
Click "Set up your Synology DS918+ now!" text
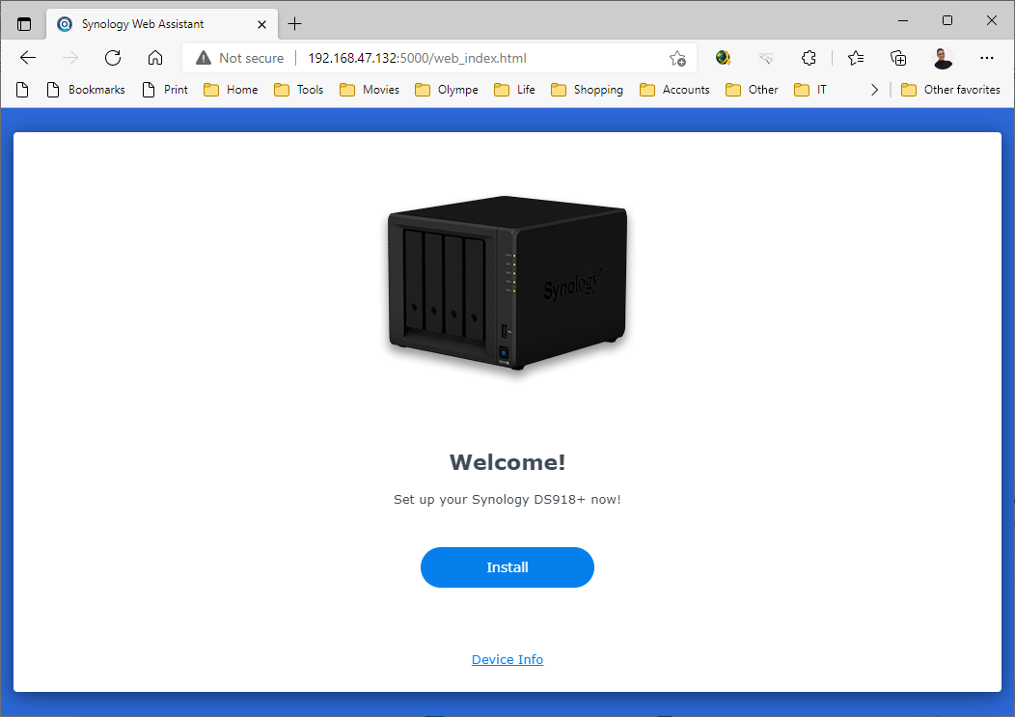[507, 499]
